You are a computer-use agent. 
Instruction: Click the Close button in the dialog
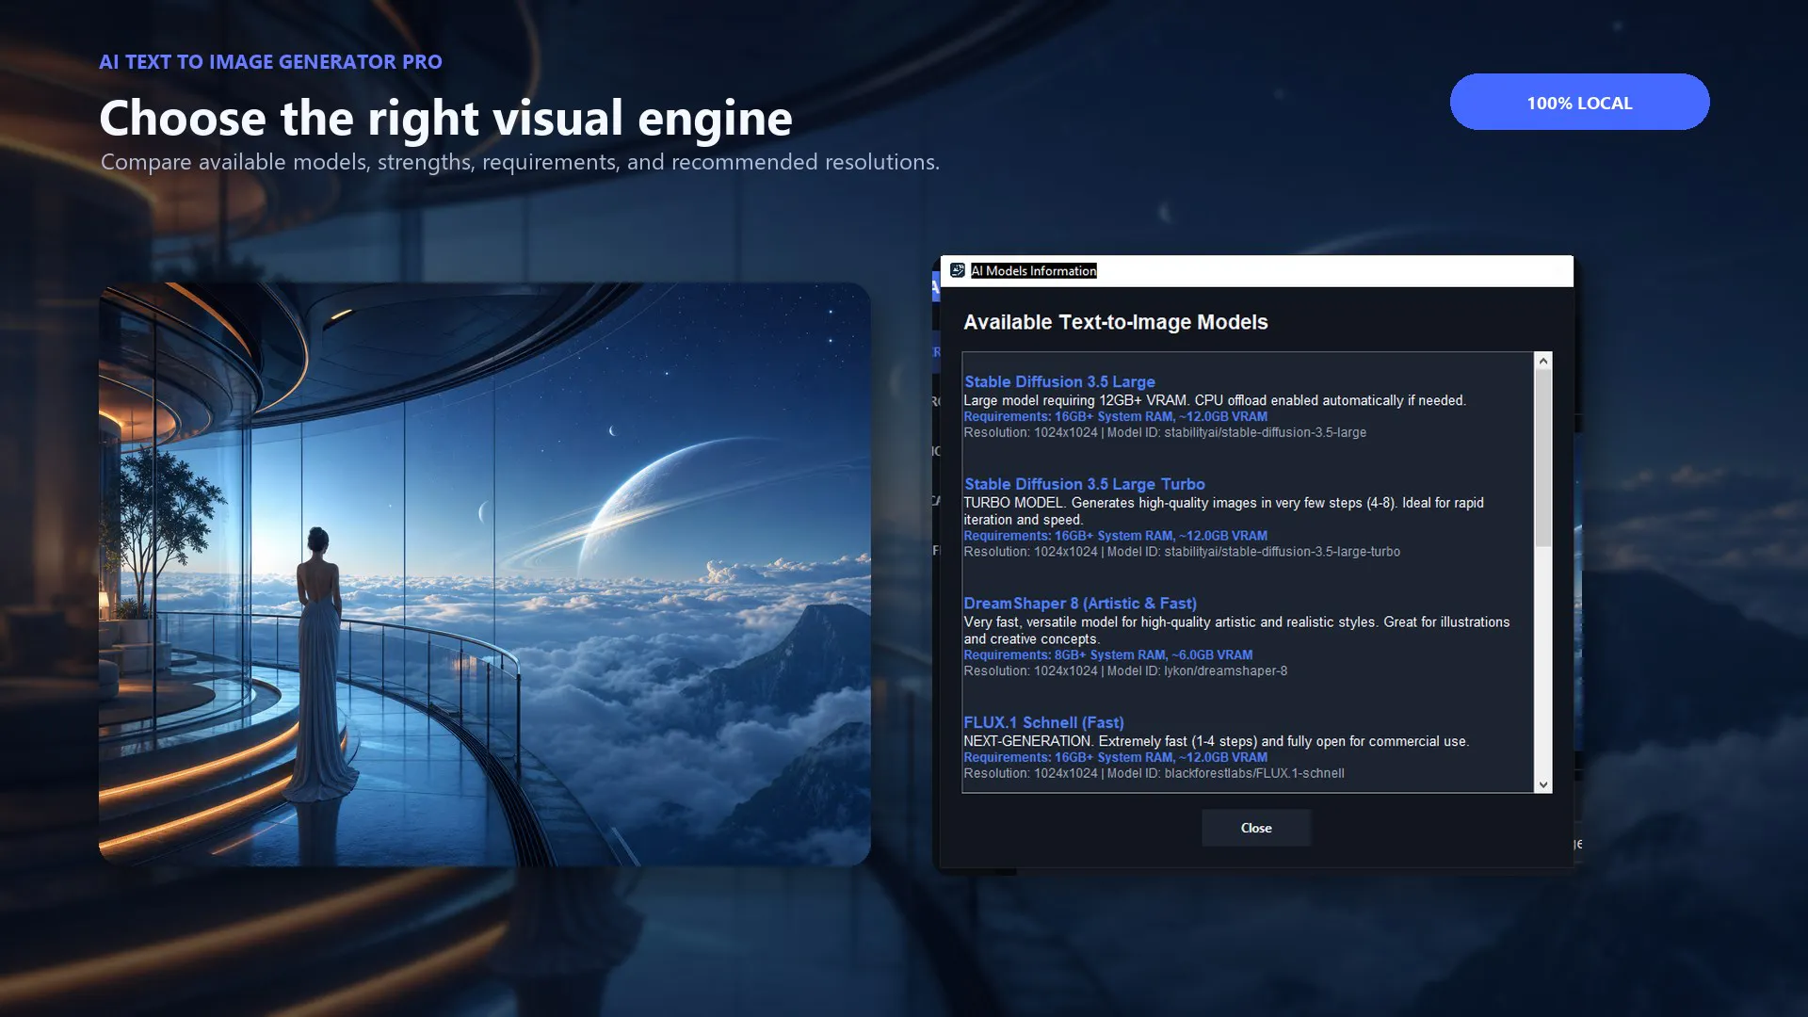[x=1255, y=828]
